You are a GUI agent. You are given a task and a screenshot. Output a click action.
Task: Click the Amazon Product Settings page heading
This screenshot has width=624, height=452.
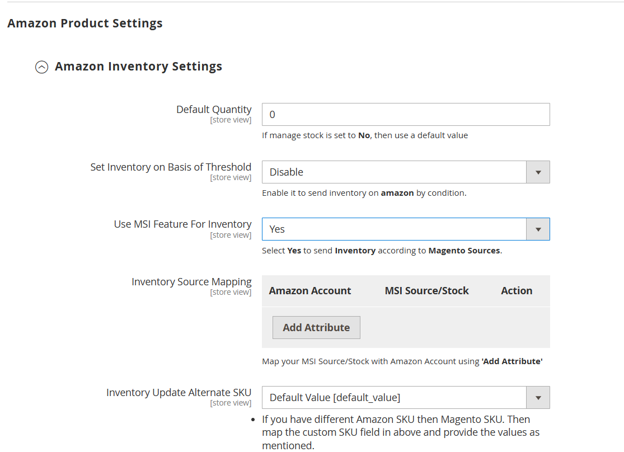point(85,23)
